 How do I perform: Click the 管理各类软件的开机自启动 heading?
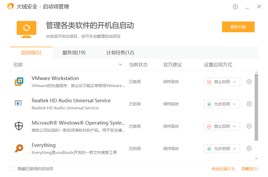90,26
